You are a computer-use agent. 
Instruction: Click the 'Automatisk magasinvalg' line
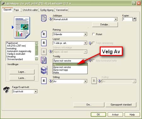click(19, 51)
